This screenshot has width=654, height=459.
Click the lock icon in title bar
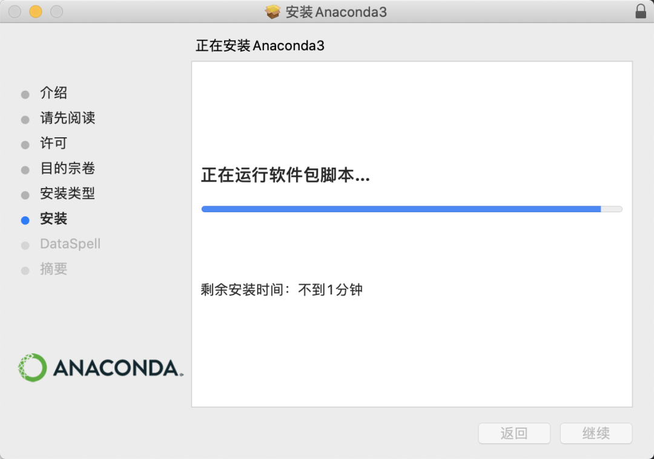click(641, 11)
